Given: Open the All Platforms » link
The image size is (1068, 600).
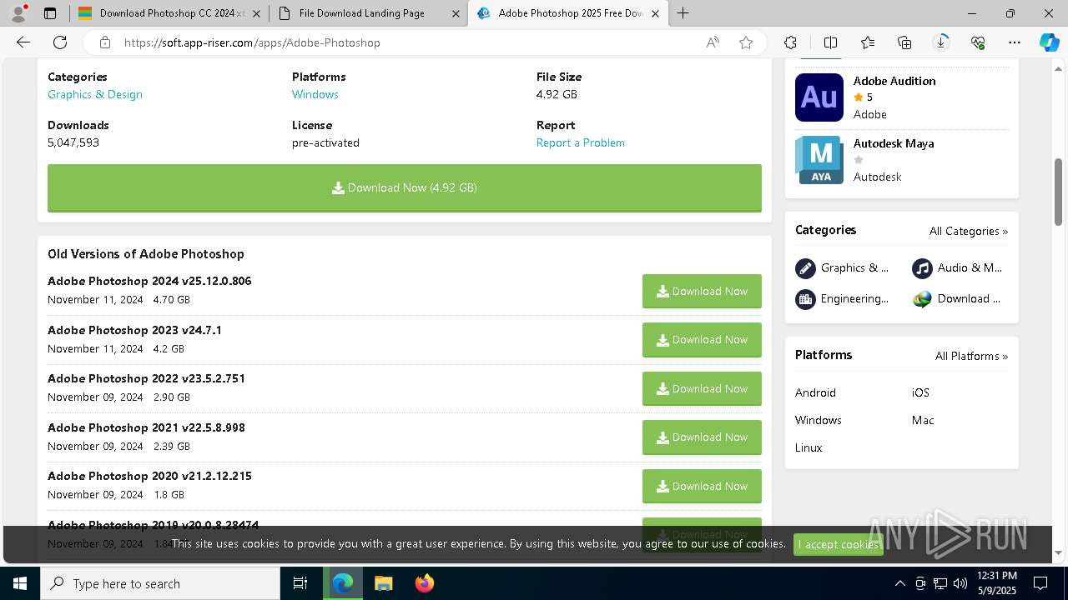Looking at the screenshot, I should [x=971, y=356].
